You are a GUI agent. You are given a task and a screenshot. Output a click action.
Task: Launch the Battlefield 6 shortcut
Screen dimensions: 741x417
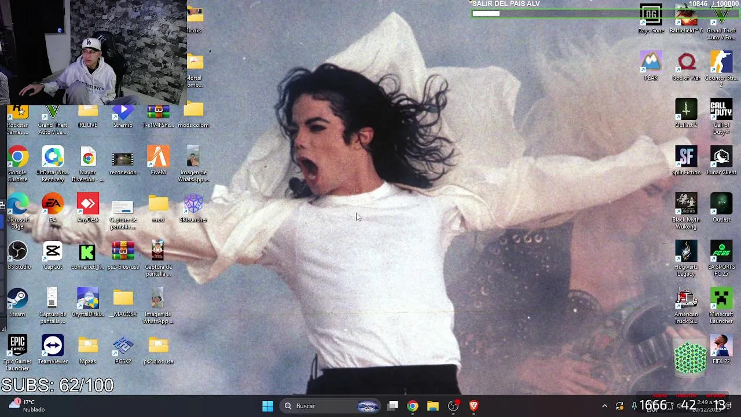[686, 19]
